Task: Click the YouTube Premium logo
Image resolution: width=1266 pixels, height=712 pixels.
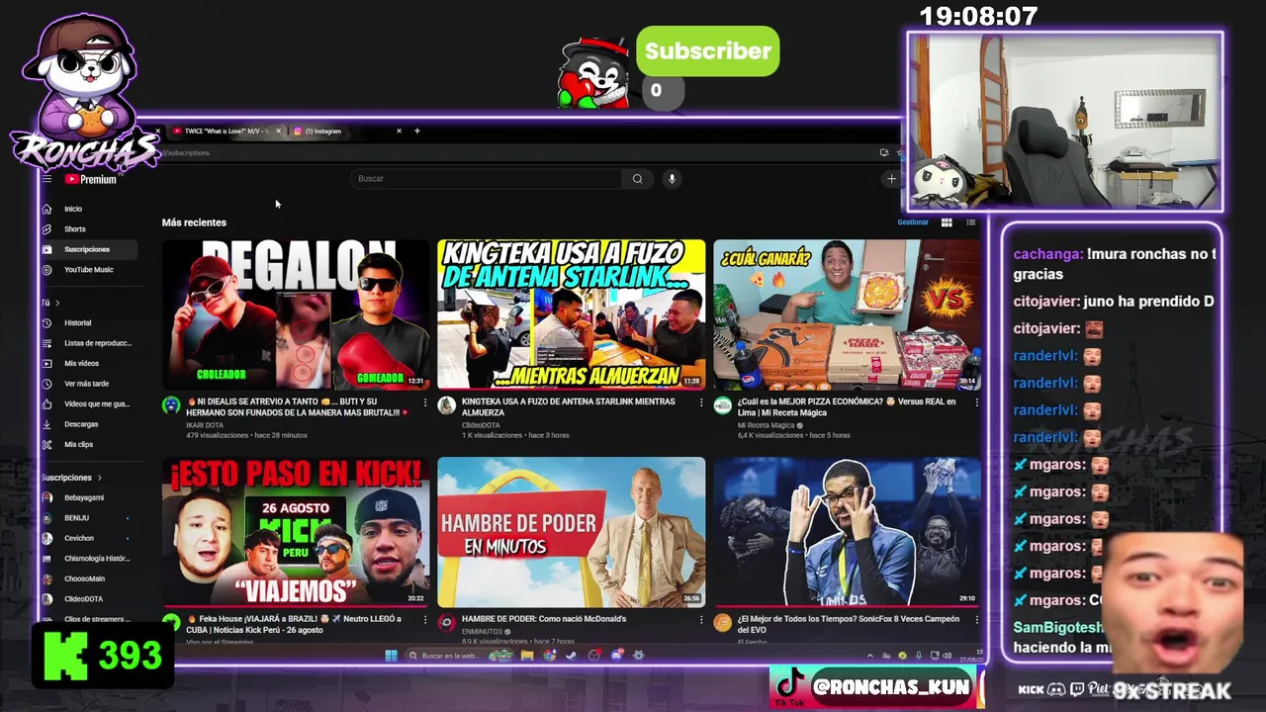Action: 91,179
